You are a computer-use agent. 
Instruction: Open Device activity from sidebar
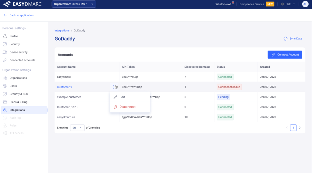(x=18, y=52)
